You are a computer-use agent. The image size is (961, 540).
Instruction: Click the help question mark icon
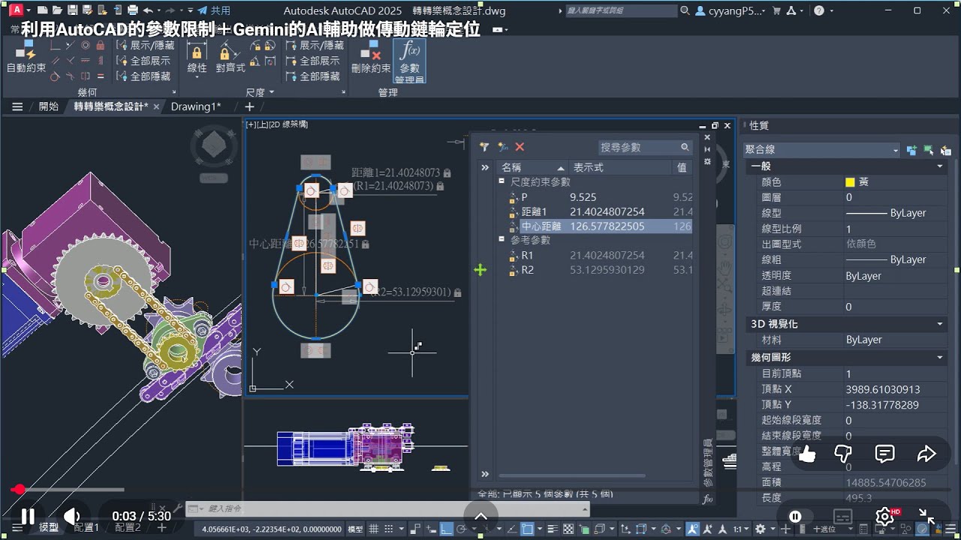pyautogui.click(x=819, y=10)
